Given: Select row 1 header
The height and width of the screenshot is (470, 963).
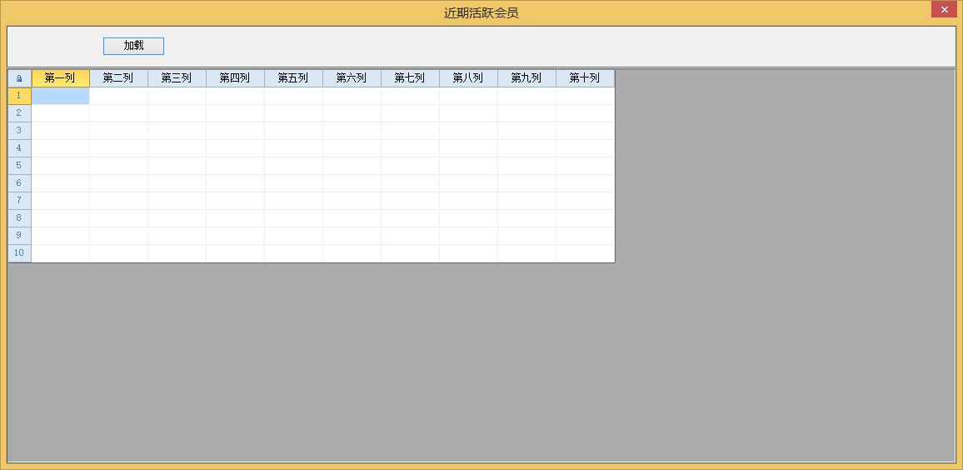Looking at the screenshot, I should (x=19, y=96).
